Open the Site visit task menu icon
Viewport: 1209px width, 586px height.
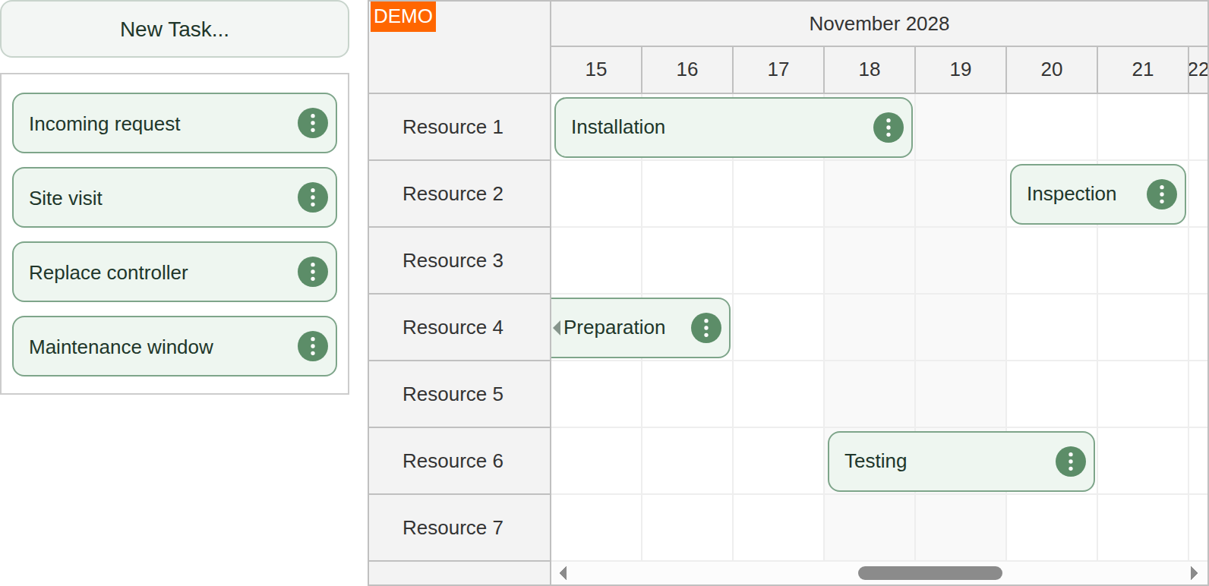click(x=313, y=197)
